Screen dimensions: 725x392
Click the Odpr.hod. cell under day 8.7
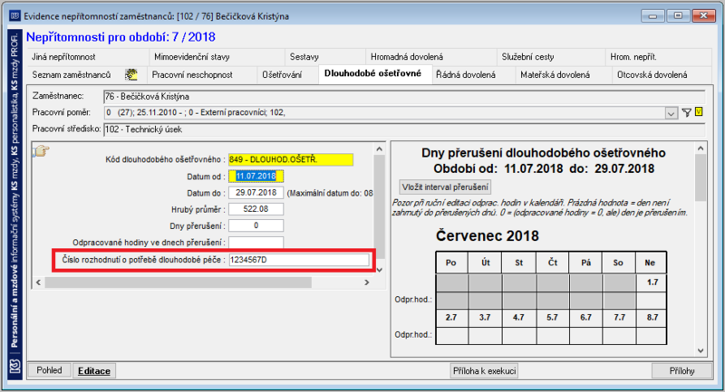(652, 335)
